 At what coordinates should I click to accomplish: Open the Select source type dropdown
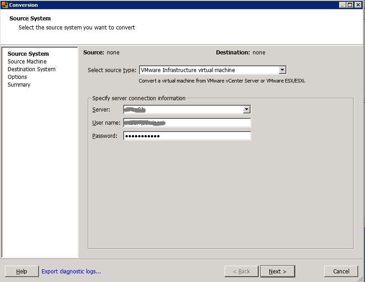(282, 70)
